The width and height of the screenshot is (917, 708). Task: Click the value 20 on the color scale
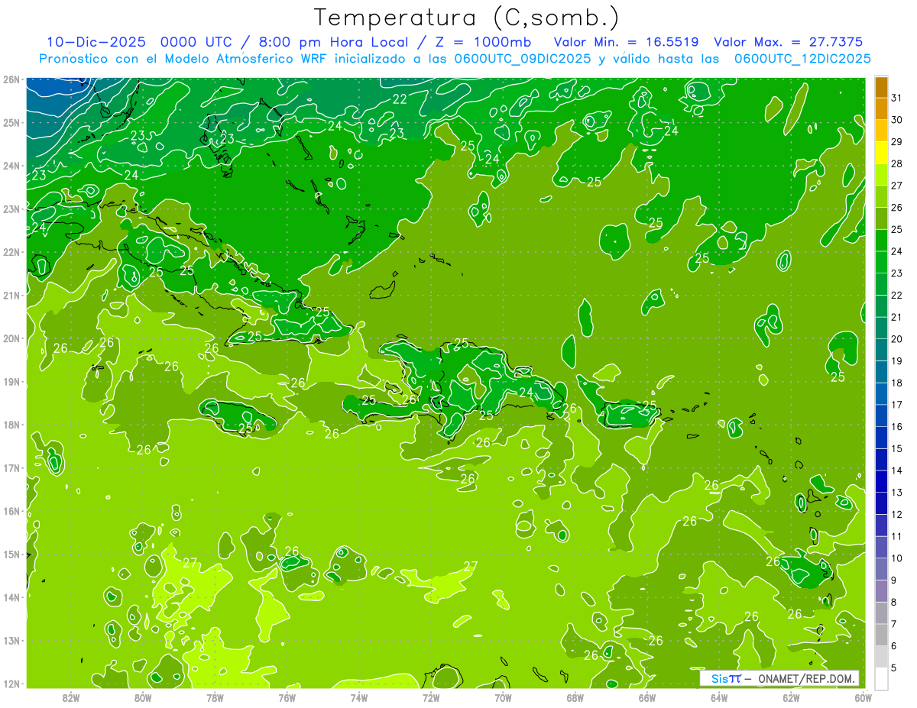pyautogui.click(x=897, y=339)
